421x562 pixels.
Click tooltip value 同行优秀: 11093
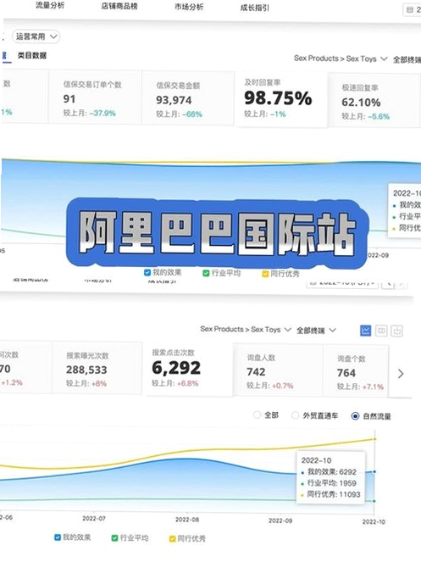point(330,494)
